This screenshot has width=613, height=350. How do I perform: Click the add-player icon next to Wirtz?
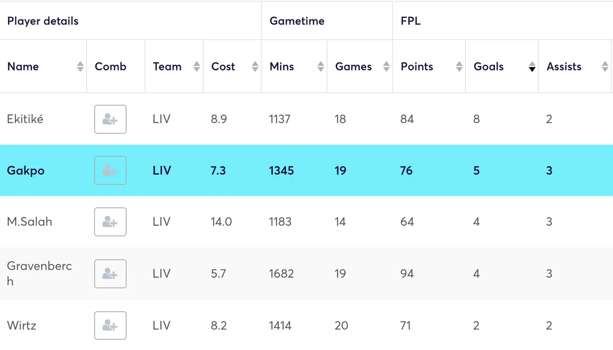(x=110, y=325)
